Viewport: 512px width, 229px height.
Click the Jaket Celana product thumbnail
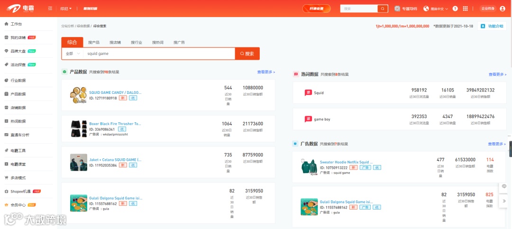(78, 162)
